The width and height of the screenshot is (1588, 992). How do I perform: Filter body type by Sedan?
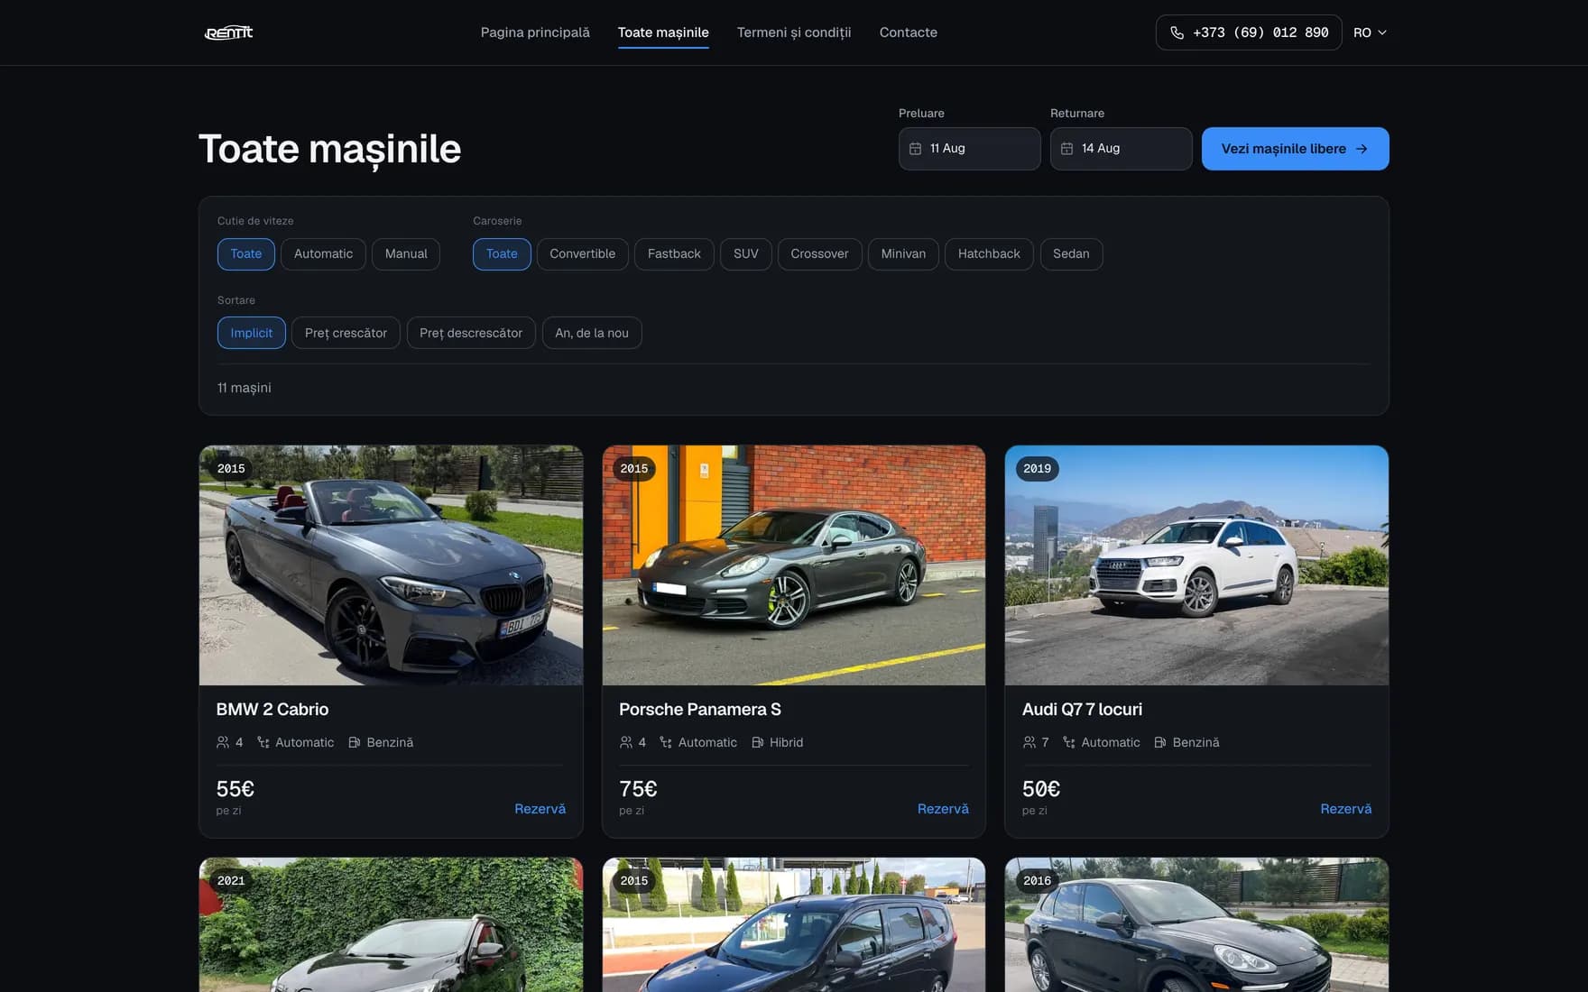(1071, 254)
